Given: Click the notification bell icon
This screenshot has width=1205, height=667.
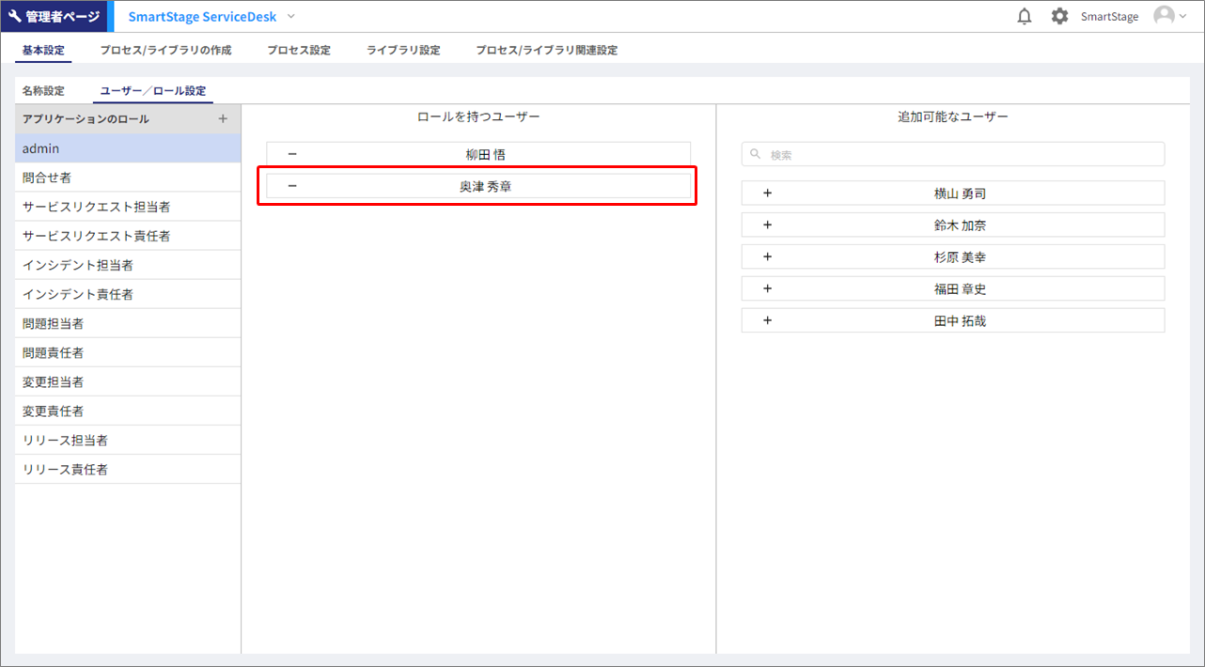Looking at the screenshot, I should click(1025, 17).
